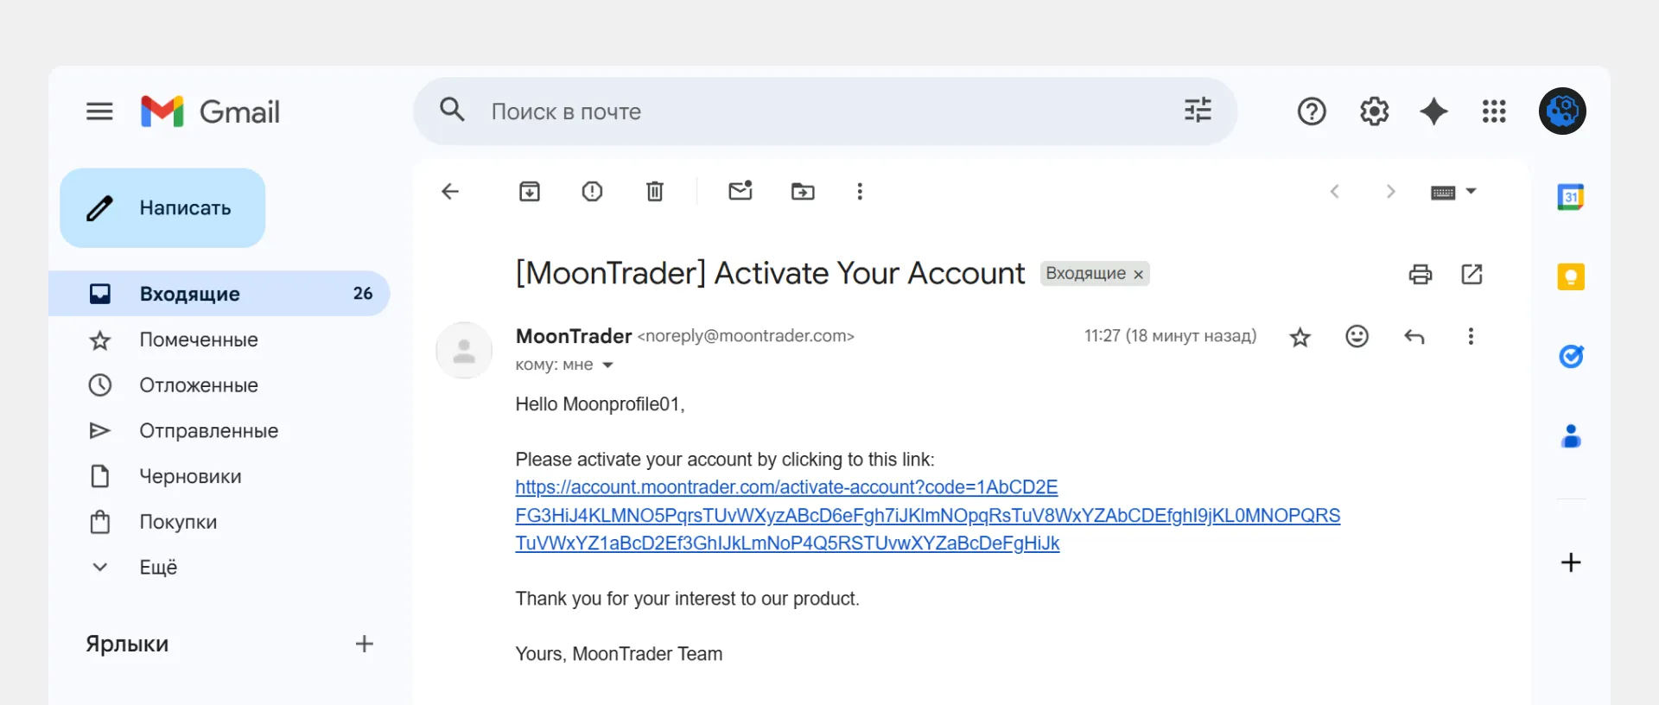1659x705 pixels.
Task: Report the message as spam
Action: pos(592,192)
